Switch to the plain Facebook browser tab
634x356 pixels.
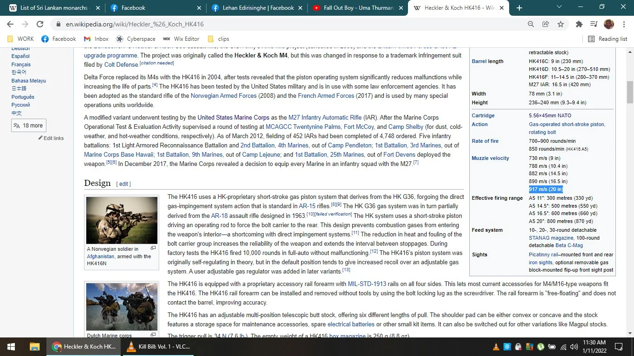click(155, 8)
